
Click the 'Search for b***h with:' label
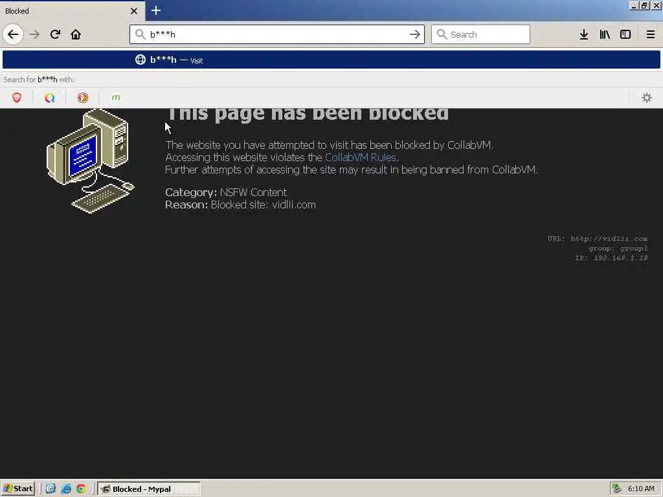tap(38, 80)
